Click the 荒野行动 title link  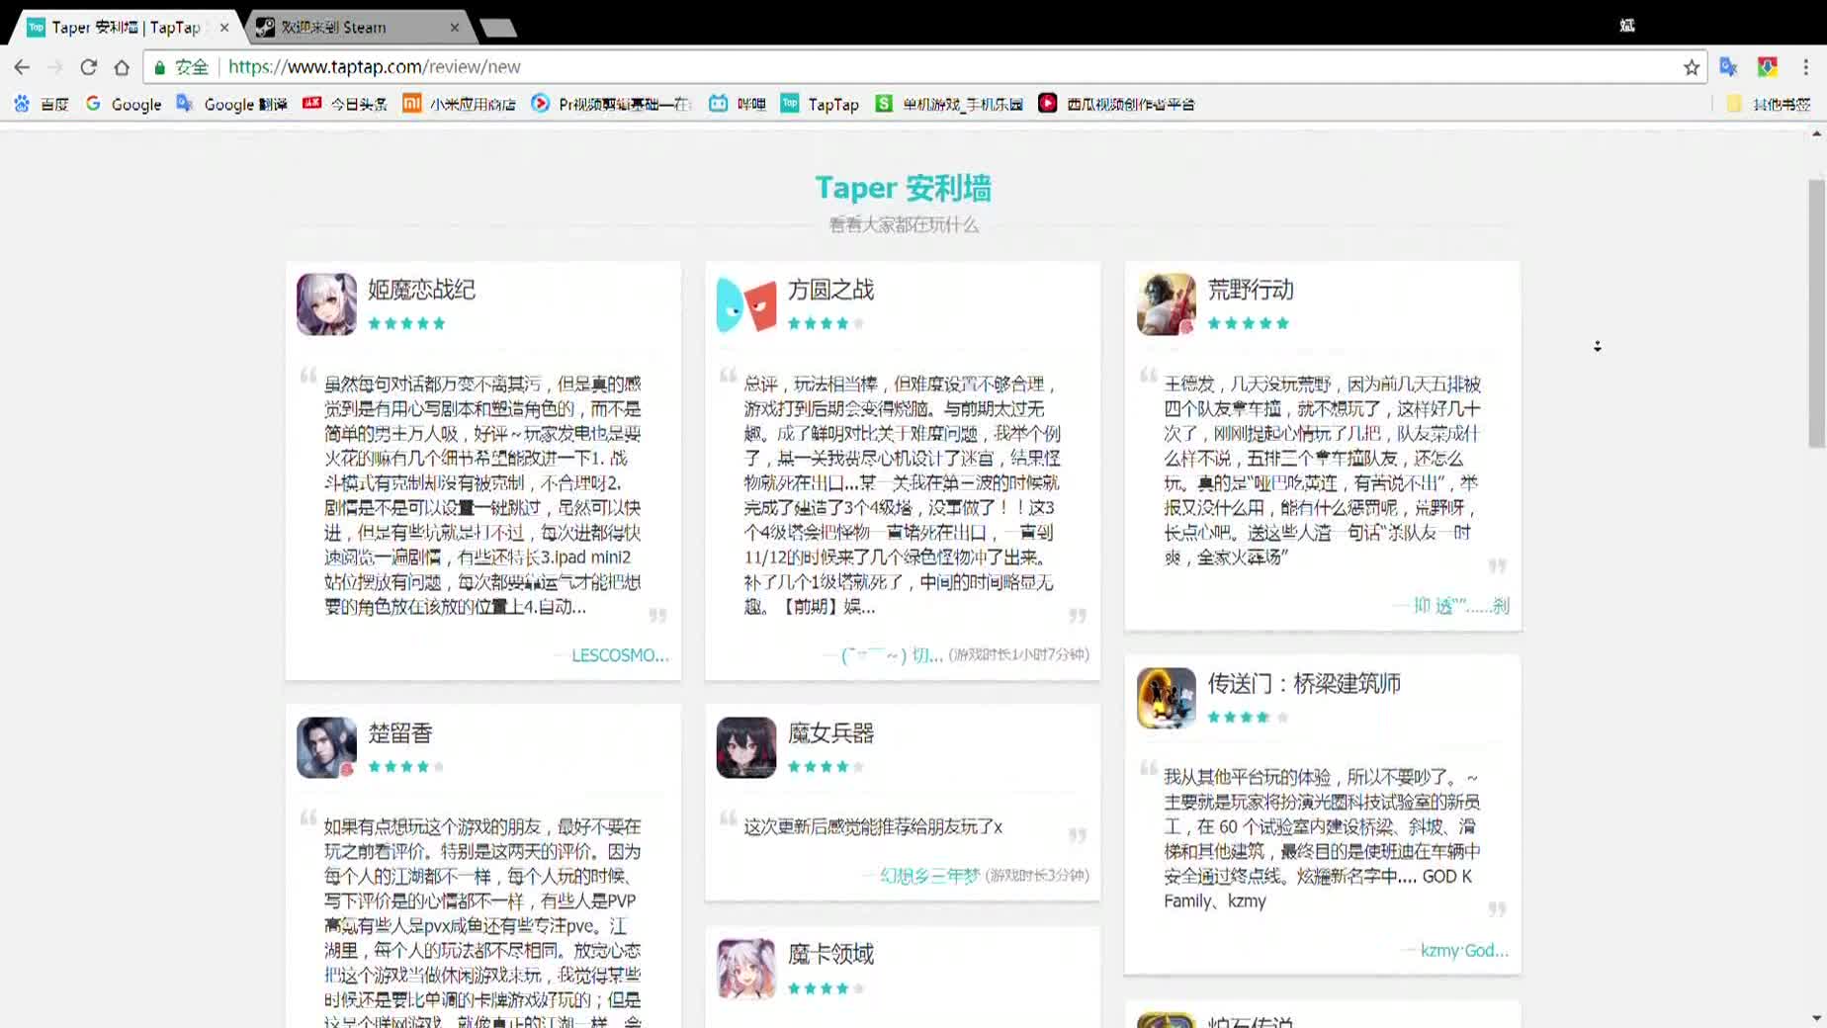click(x=1251, y=290)
